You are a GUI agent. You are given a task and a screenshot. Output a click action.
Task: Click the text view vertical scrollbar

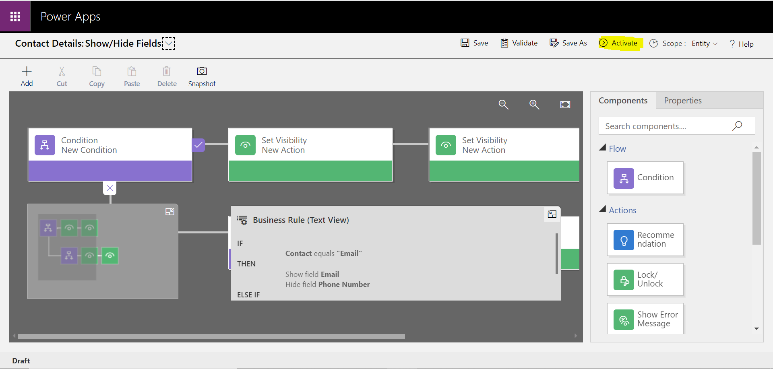pyautogui.click(x=556, y=254)
